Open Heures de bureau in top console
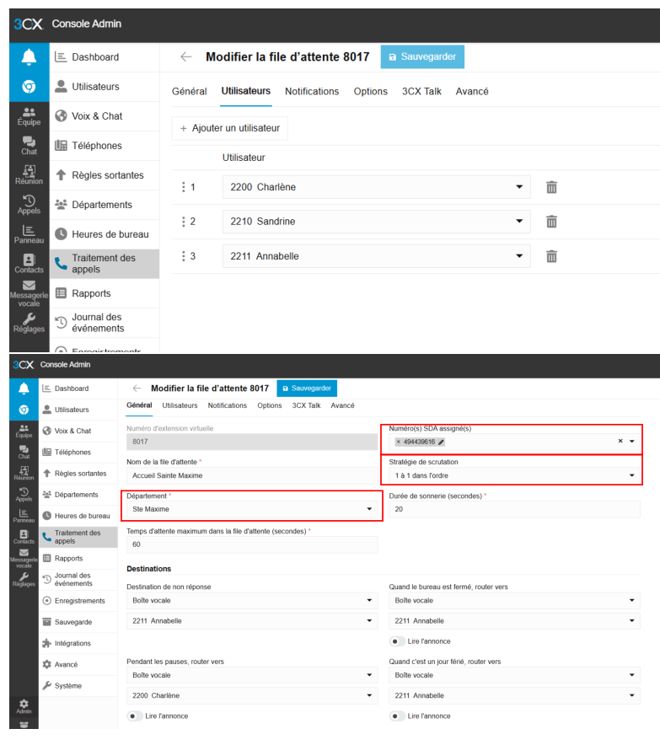The image size is (660, 745). pyautogui.click(x=105, y=234)
